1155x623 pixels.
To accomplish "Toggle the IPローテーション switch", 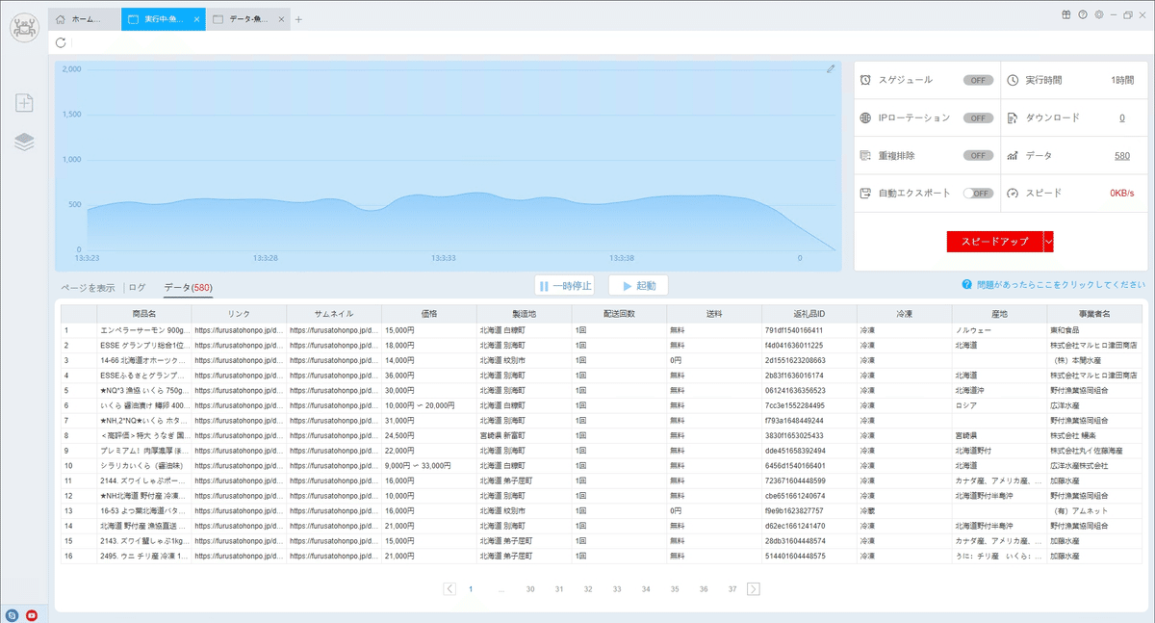I will (x=978, y=117).
